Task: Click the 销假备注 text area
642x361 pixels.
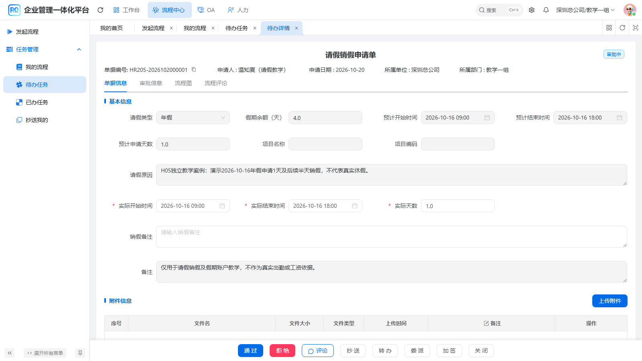Action: (392, 237)
